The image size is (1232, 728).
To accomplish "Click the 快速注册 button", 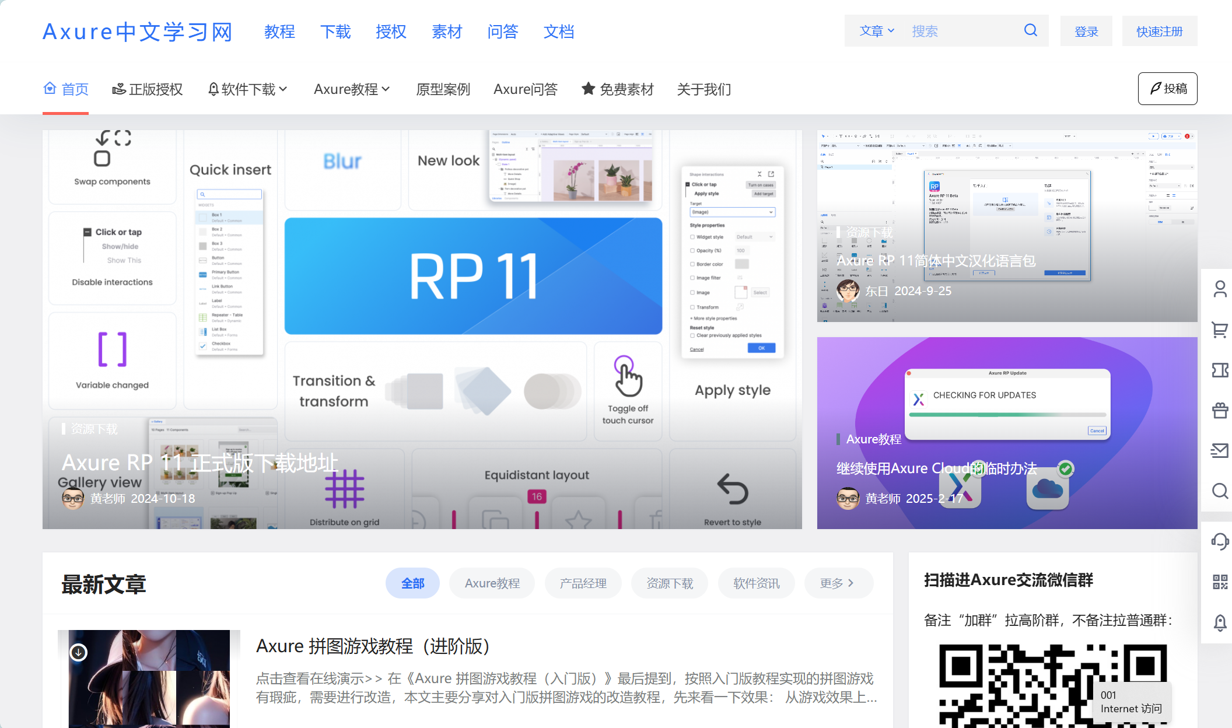I will [1159, 31].
